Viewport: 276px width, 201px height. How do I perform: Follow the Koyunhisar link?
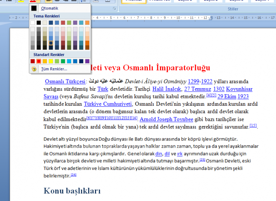click(x=239, y=89)
